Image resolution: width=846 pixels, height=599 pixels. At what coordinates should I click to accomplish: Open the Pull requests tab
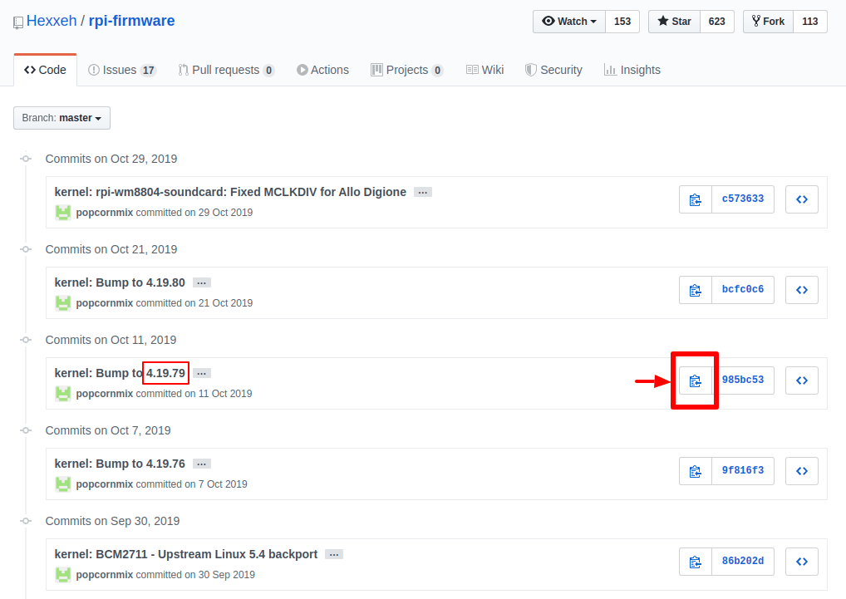tap(225, 70)
